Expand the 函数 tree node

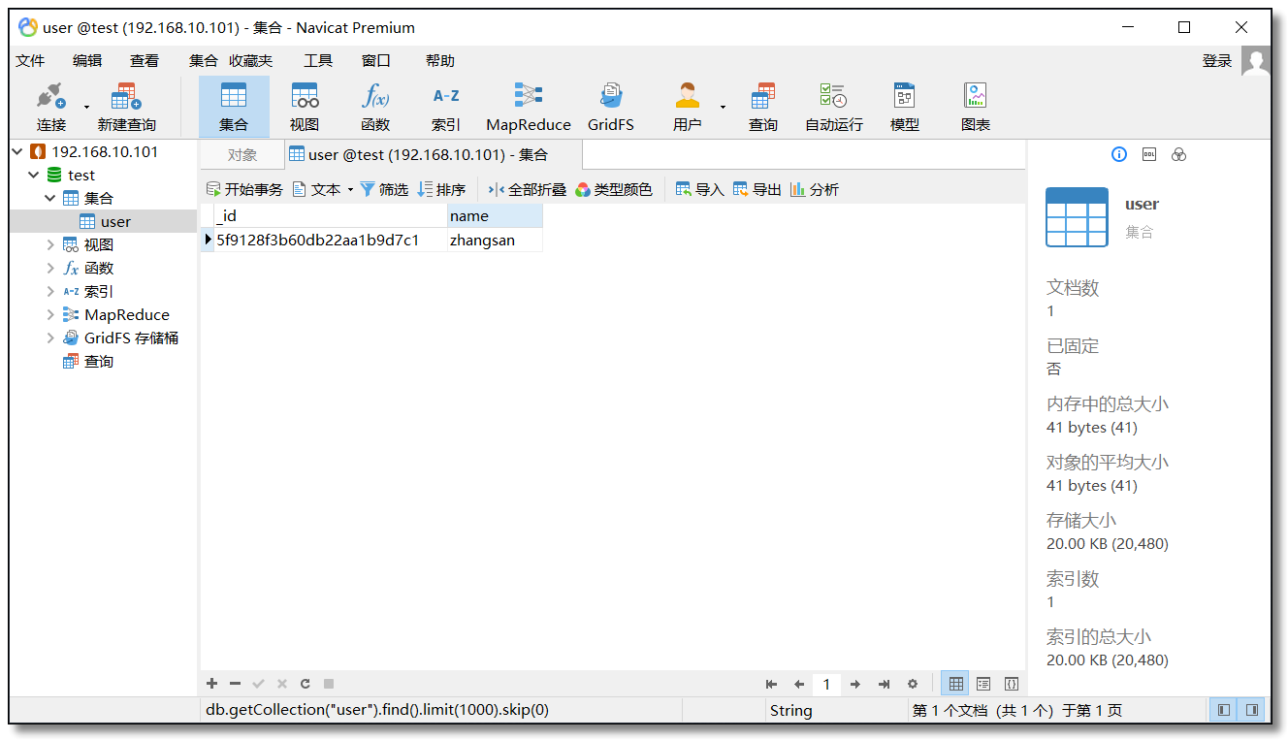point(50,268)
